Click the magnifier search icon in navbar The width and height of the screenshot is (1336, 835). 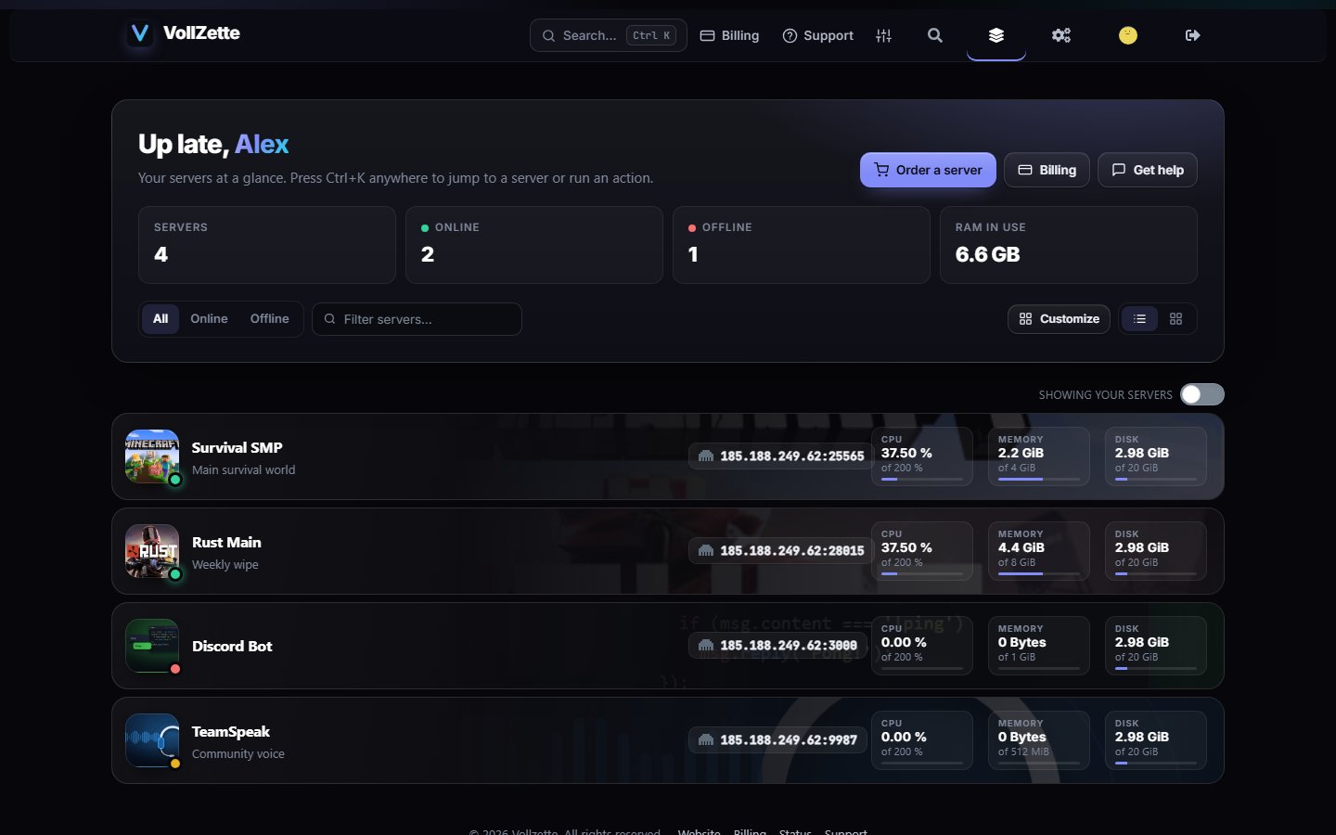pyautogui.click(x=935, y=35)
